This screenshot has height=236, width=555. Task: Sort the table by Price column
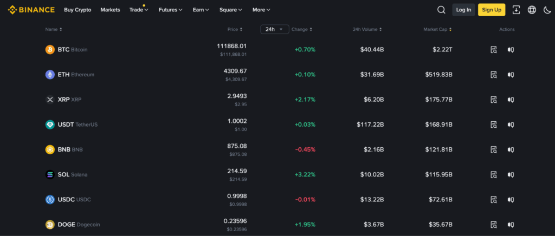(x=235, y=29)
